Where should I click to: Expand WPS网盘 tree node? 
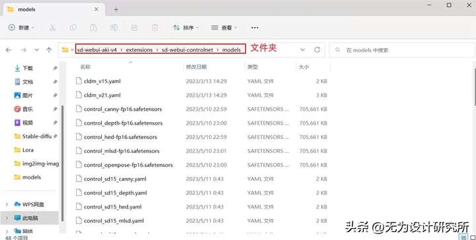(7, 204)
